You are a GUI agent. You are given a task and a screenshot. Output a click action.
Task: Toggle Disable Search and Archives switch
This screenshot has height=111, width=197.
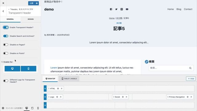tap(6, 36)
